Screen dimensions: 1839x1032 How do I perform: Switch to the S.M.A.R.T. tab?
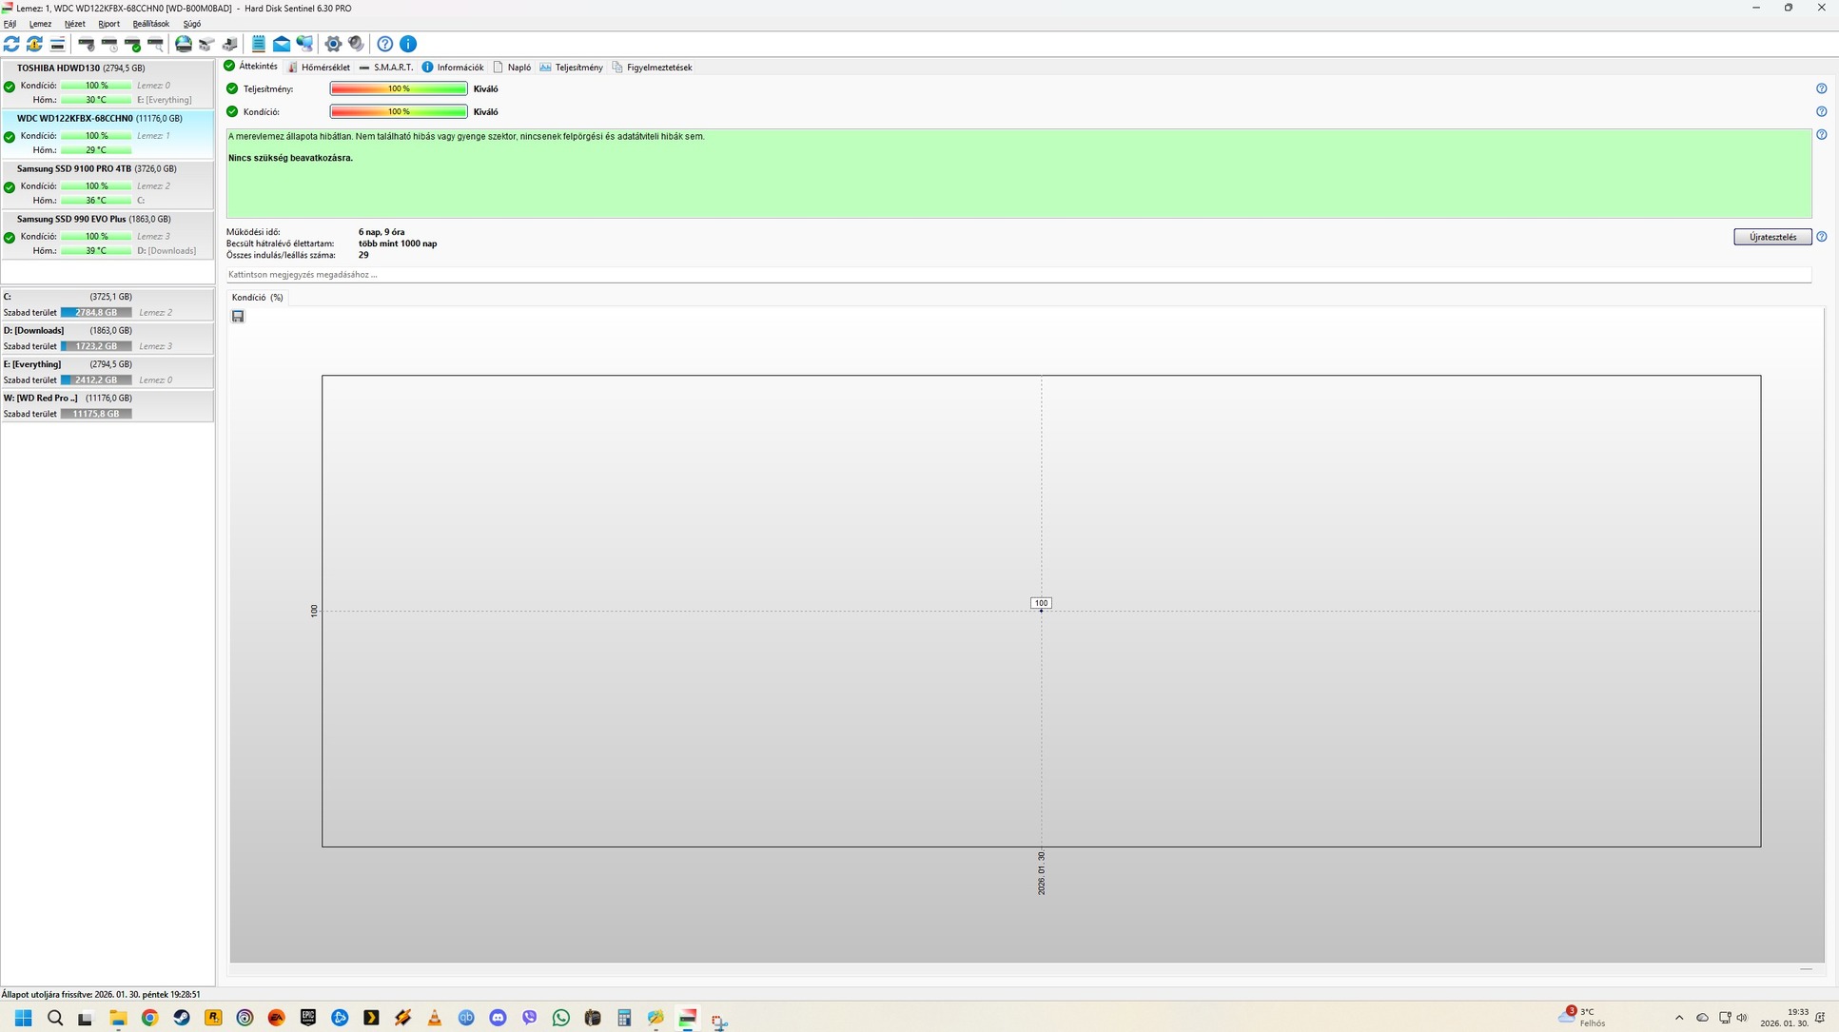386,68
